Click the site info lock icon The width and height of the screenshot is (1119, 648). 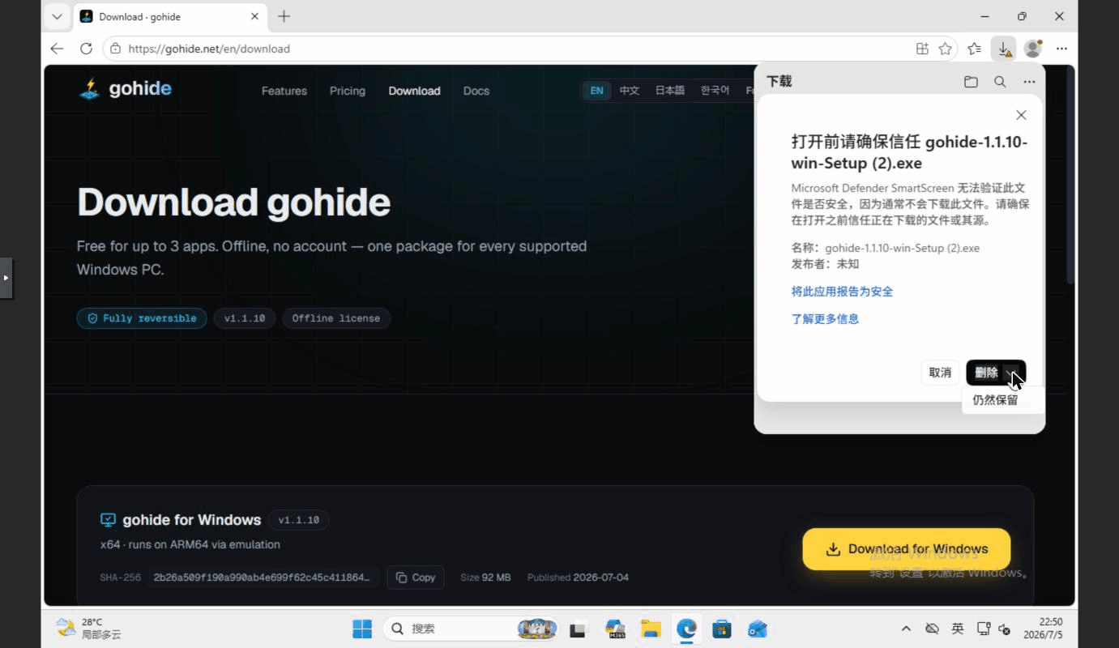click(x=116, y=49)
